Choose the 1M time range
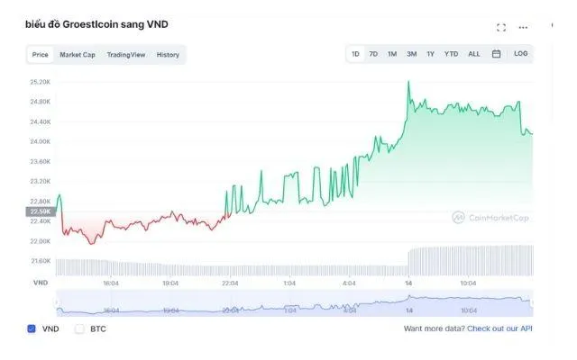 [x=392, y=54]
